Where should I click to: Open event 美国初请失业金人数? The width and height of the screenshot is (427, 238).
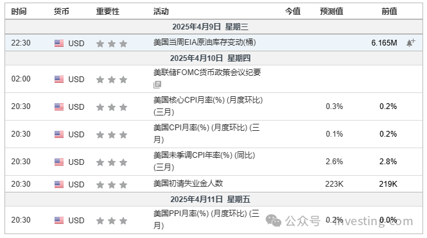pos(188,183)
